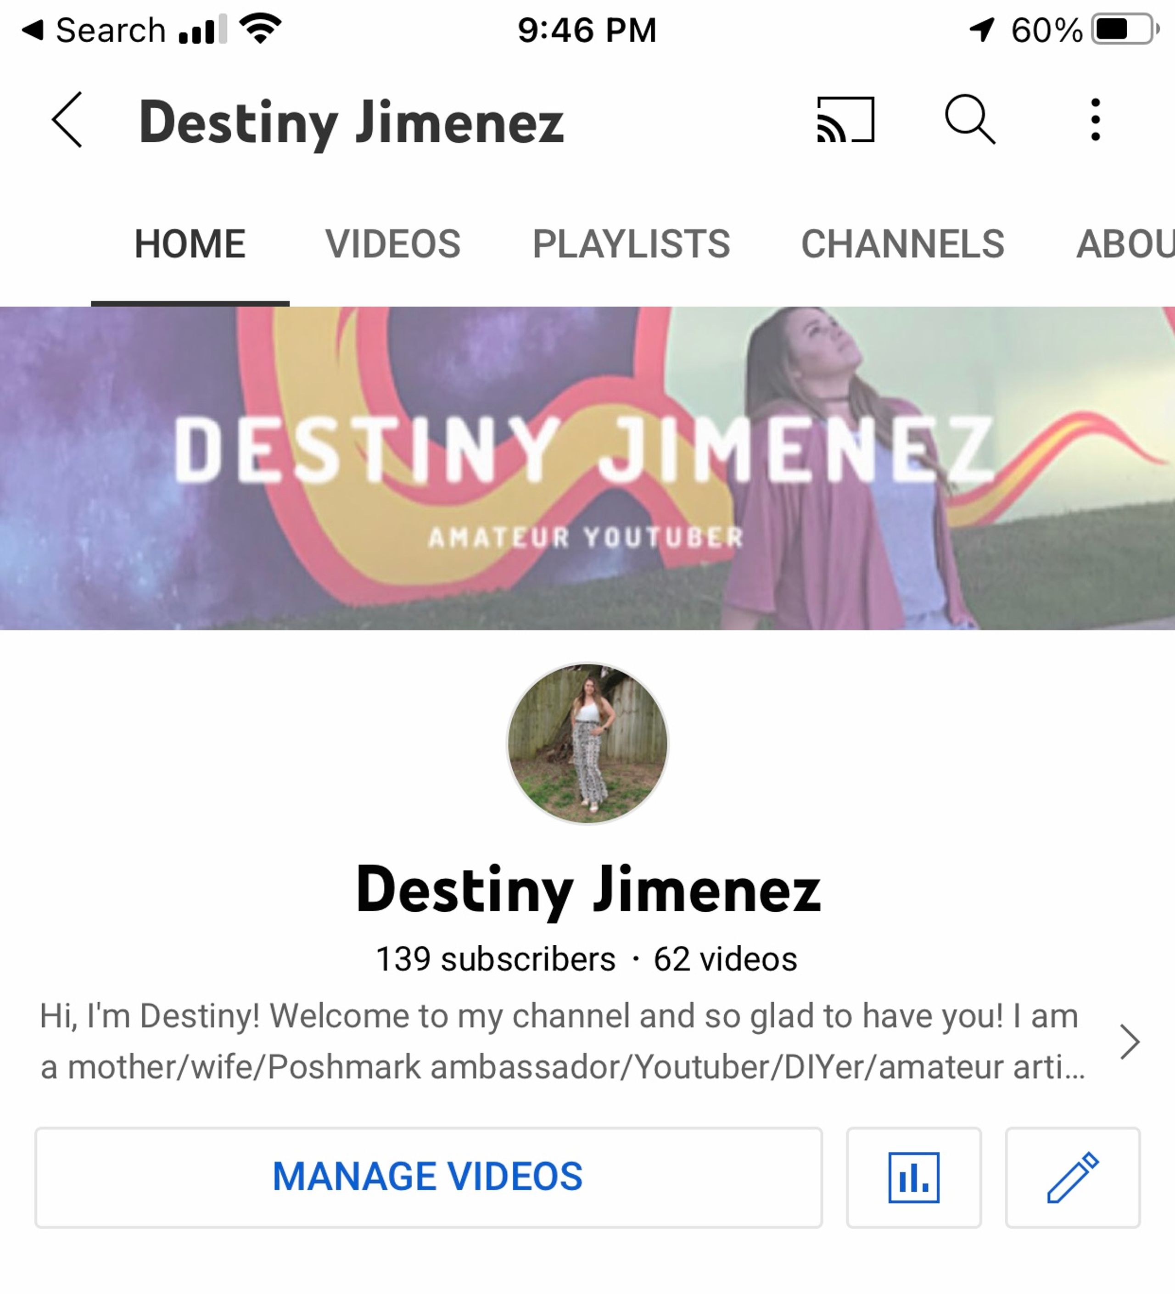Switch to the VIDEOS tab
This screenshot has height=1294, width=1175.
pyautogui.click(x=393, y=244)
